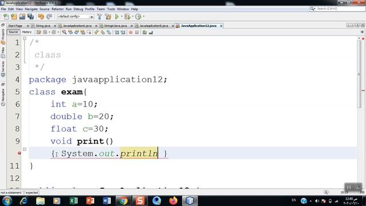366x206 pixels.
Task: Open Excel from the taskbar
Action: coord(74,201)
